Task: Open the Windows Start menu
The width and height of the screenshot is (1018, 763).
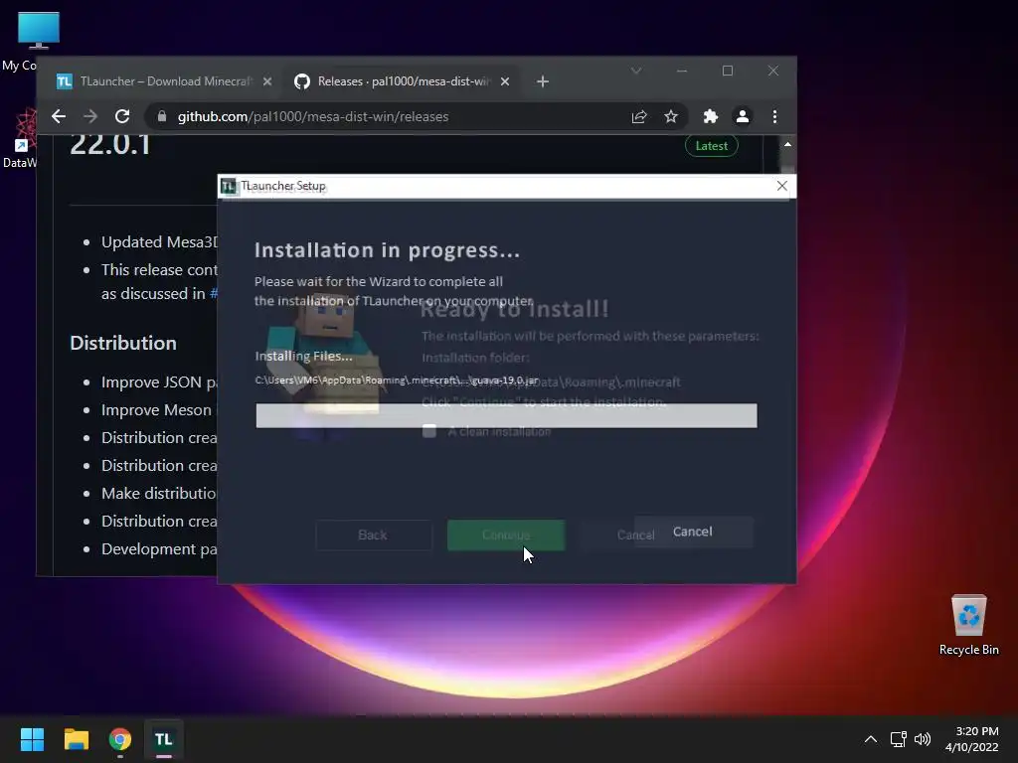Action: (x=32, y=739)
